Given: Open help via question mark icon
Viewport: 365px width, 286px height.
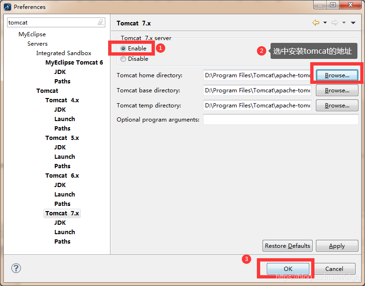Looking at the screenshot, I should pyautogui.click(x=16, y=268).
